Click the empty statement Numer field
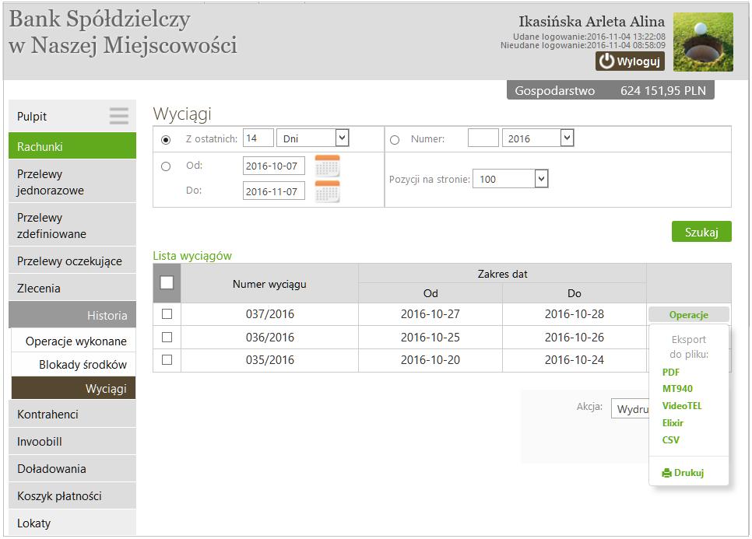 click(483, 138)
